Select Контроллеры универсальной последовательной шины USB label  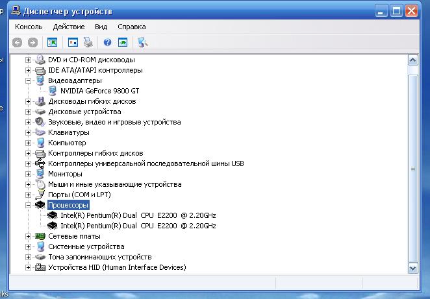[x=146, y=163]
